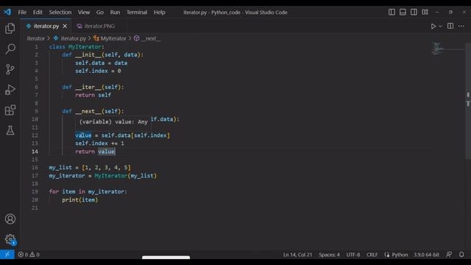Change encoding via UTF-8
This screenshot has width=471, height=265.
353,255
